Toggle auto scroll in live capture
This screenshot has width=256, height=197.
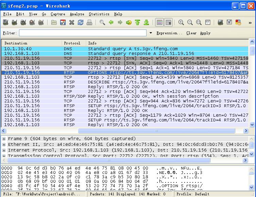168,23
